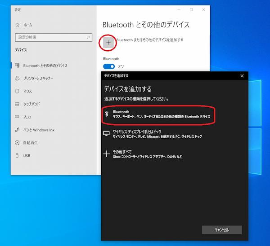Maximize the 設定 window
270x246 pixels.
coord(191,10)
